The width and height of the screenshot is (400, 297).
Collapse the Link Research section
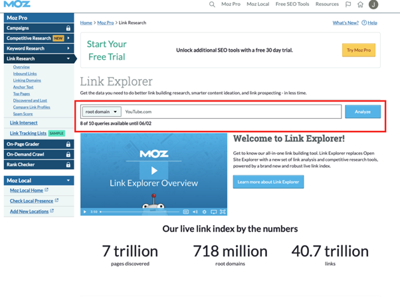point(68,58)
